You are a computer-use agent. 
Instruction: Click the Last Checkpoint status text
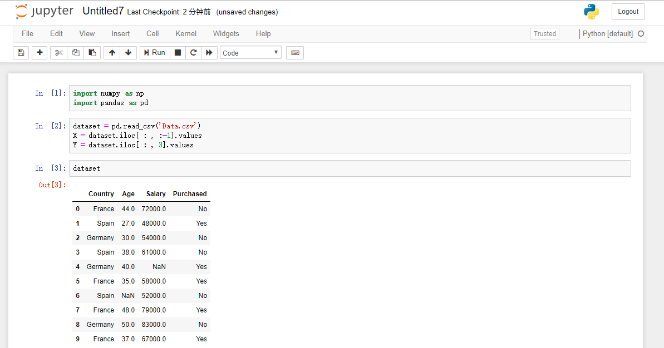coord(169,12)
